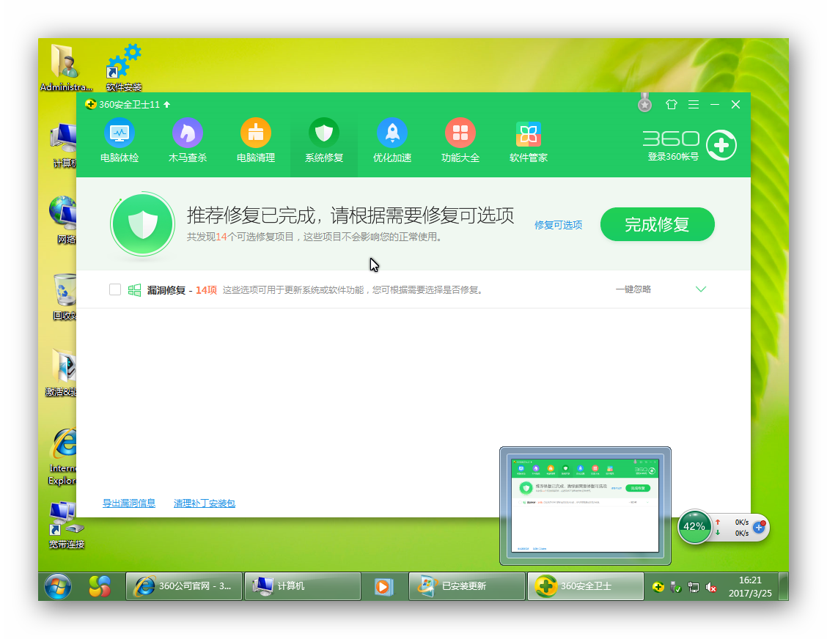Screen dimensions: 827x639
Task: Switch to the 木马查杀 trojan scan tab
Action: coord(188,140)
